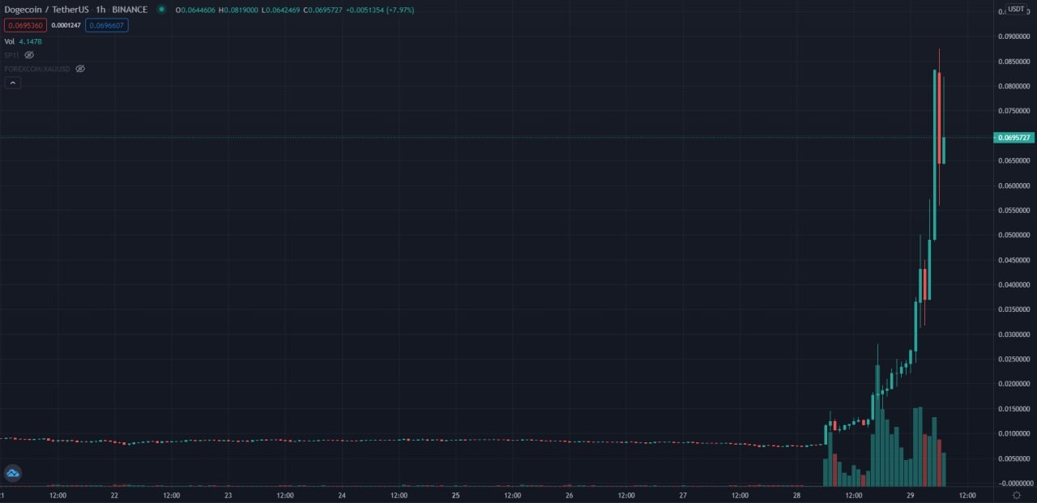
Task: Click the 29 date marker on the time axis
Action: 911,495
